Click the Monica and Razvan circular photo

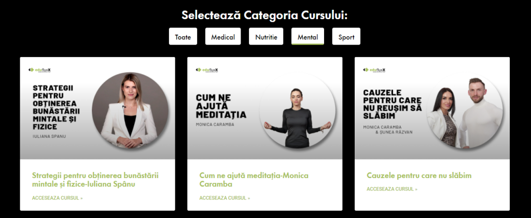(465, 110)
